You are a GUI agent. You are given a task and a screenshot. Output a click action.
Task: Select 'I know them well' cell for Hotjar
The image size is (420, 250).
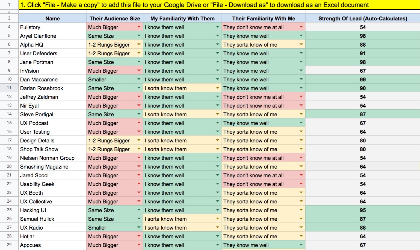182,236
